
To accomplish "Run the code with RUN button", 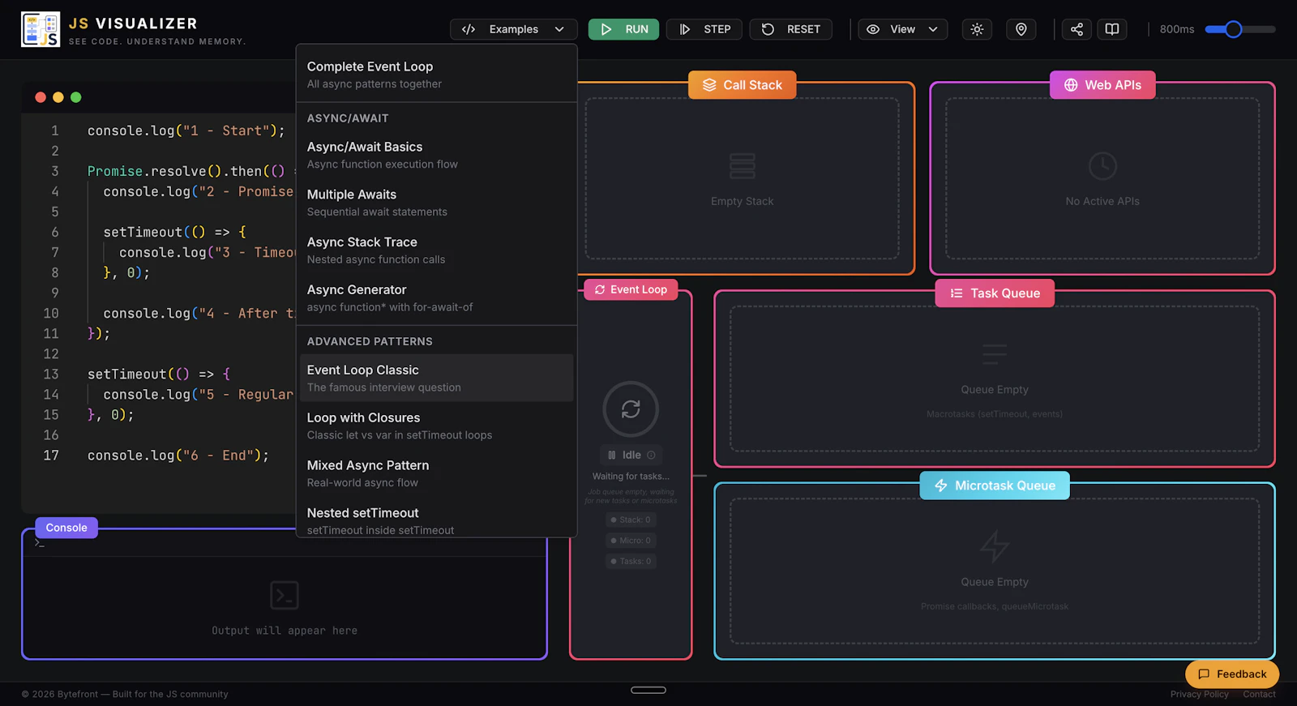I will pos(623,29).
